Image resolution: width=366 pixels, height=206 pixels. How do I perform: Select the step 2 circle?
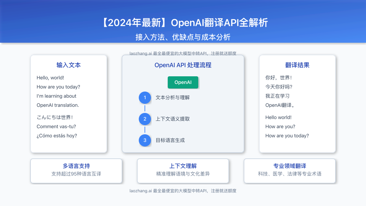coord(145,119)
